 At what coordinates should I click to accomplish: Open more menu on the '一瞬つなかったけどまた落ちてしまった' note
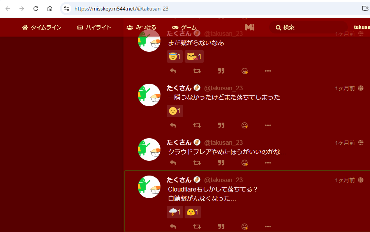[268, 125]
